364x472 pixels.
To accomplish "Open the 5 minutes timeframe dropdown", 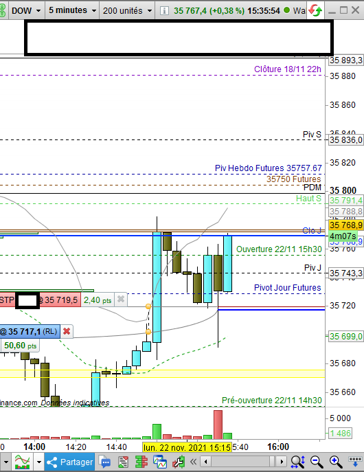I will pyautogui.click(x=72, y=10).
